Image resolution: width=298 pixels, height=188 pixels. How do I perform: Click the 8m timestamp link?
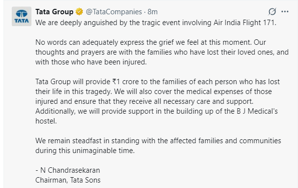(x=152, y=12)
